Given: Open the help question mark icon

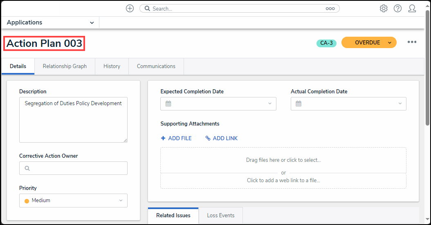Looking at the screenshot, I should click(x=397, y=9).
